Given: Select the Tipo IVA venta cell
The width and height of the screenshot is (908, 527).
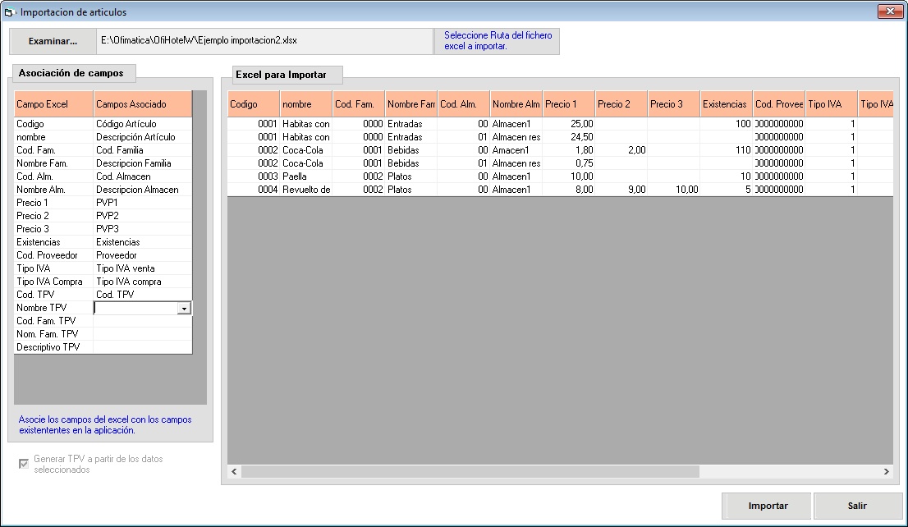Looking at the screenshot, I should [143, 268].
